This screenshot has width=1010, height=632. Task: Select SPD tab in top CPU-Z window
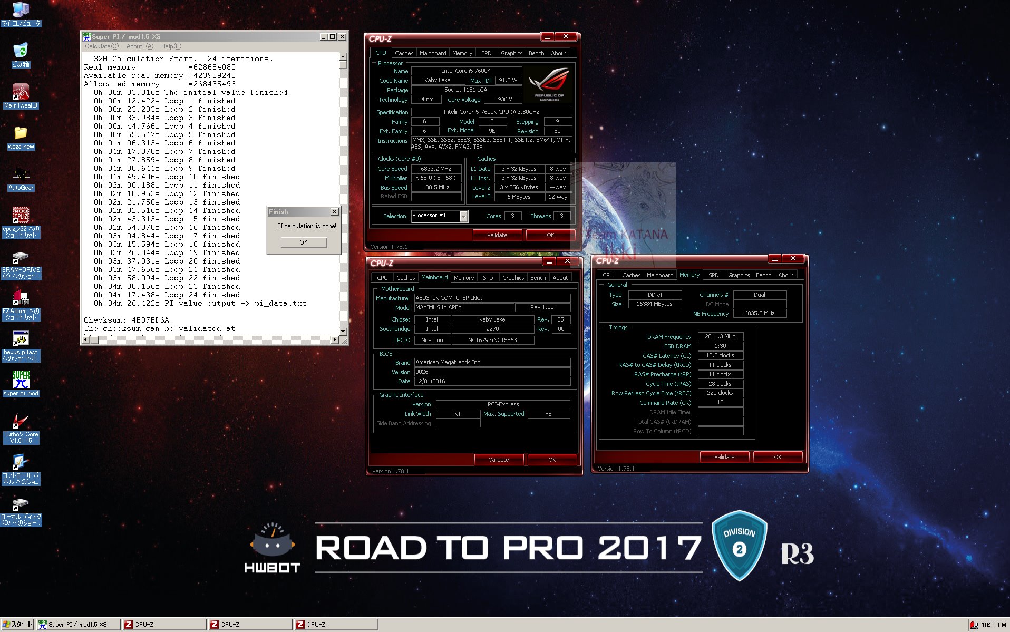[487, 53]
